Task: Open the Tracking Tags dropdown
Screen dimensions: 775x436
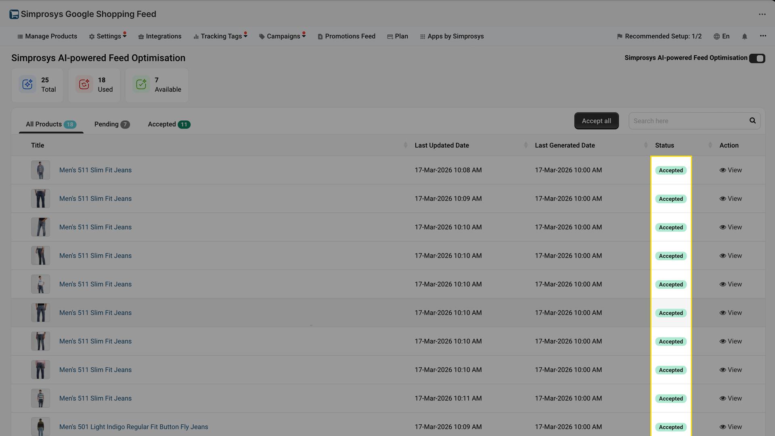Action: [220, 36]
